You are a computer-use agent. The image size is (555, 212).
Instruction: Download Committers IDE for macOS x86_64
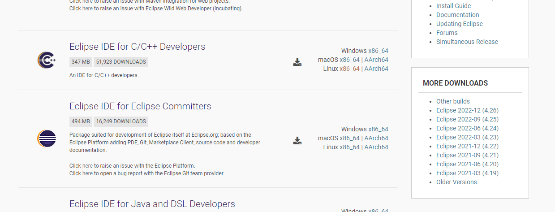click(x=349, y=138)
